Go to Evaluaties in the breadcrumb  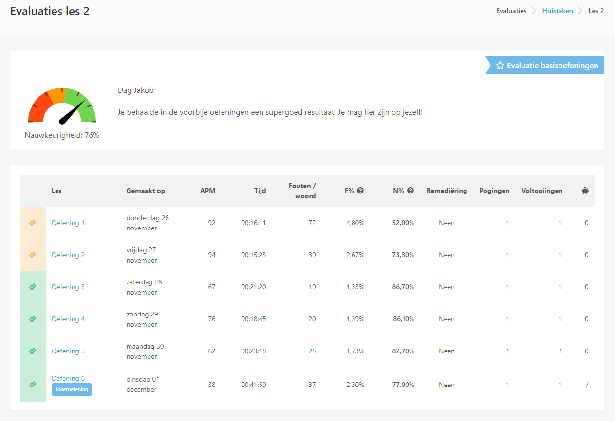click(511, 11)
